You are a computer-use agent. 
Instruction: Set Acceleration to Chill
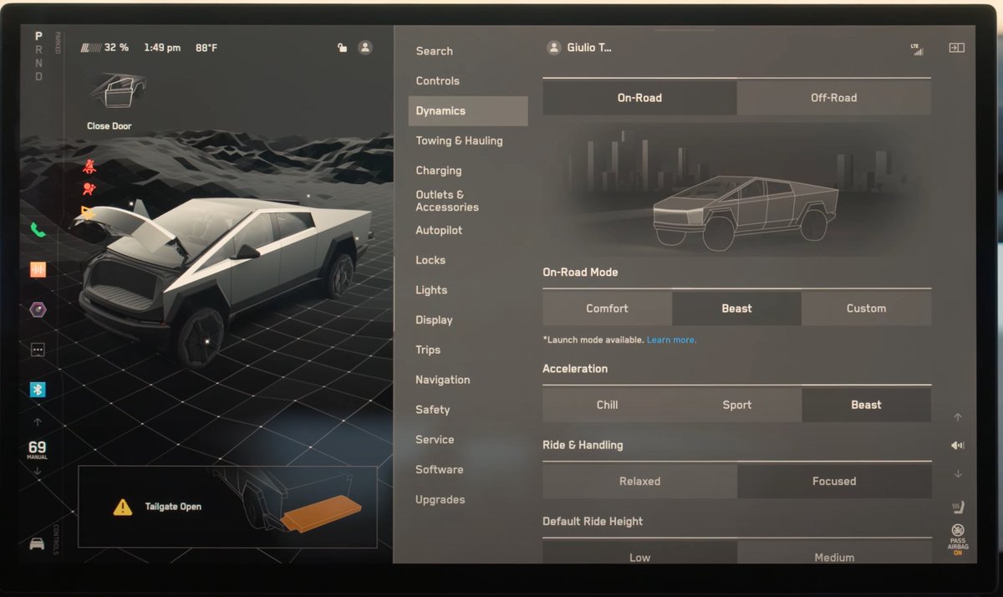point(608,405)
